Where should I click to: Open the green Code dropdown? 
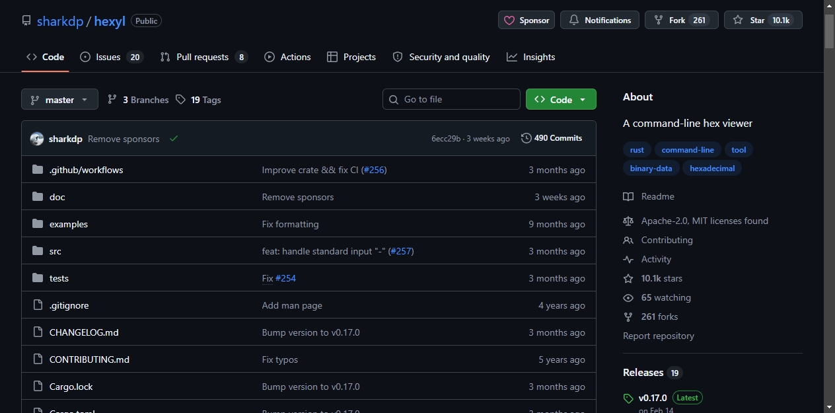(x=561, y=99)
